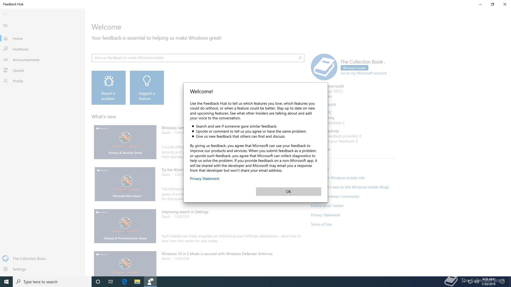This screenshot has width=511, height=287.
Task: Click the Report a problem tile
Action: pos(109,88)
